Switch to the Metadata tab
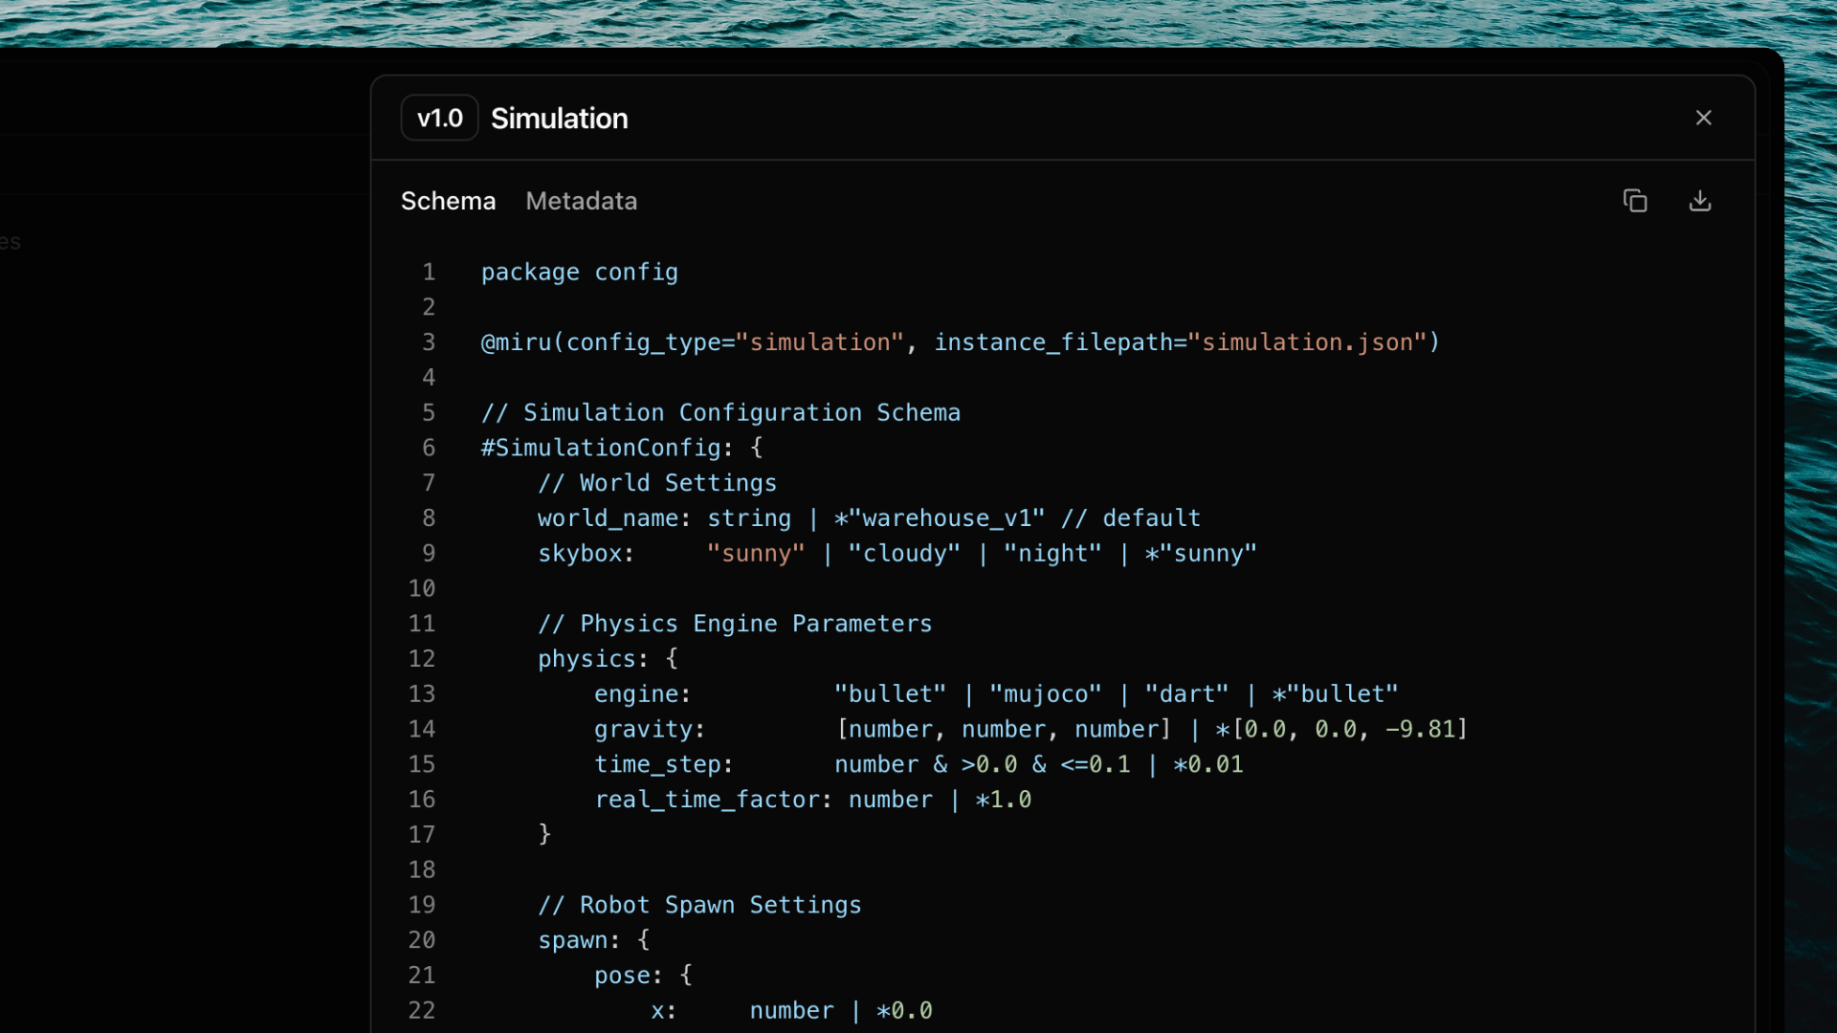This screenshot has height=1033, width=1837. coord(581,201)
